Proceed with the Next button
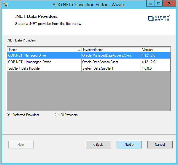 pos(129,145)
